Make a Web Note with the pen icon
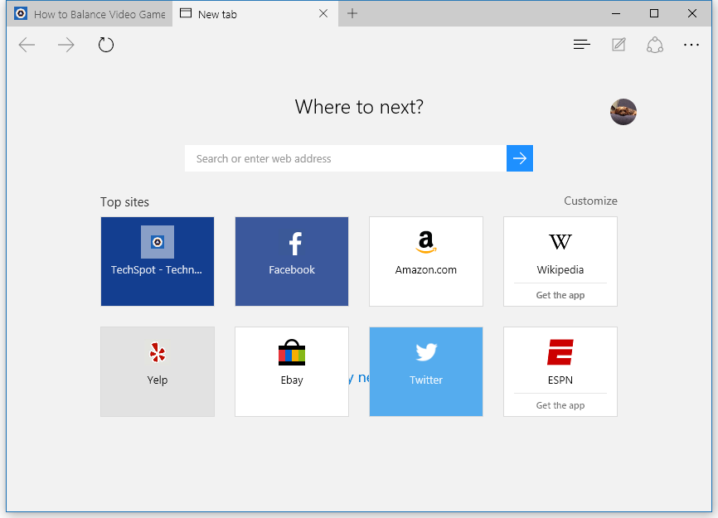This screenshot has height=518, width=718. tap(619, 45)
